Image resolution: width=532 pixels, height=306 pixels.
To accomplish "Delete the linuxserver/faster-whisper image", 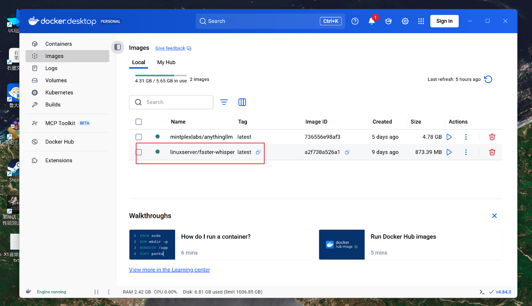I will (x=492, y=152).
